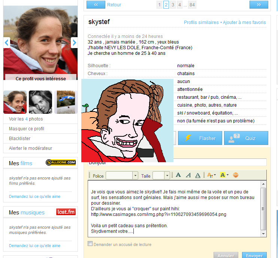Select the black-and-white photo thumbnail
This screenshot has width=278, height=258.
click(x=40, y=102)
